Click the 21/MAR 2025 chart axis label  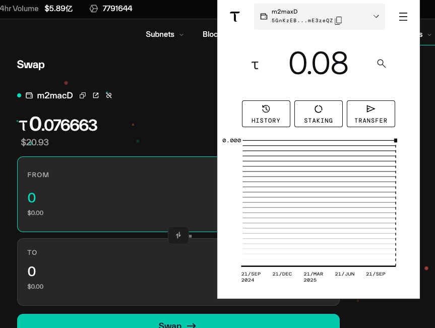click(x=313, y=277)
